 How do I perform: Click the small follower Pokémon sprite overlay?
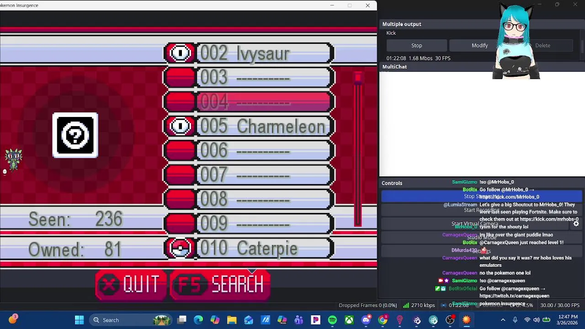13,159
